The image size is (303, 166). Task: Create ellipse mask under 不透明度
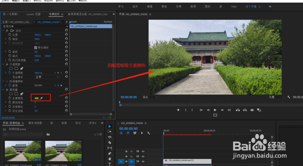pos(11,68)
